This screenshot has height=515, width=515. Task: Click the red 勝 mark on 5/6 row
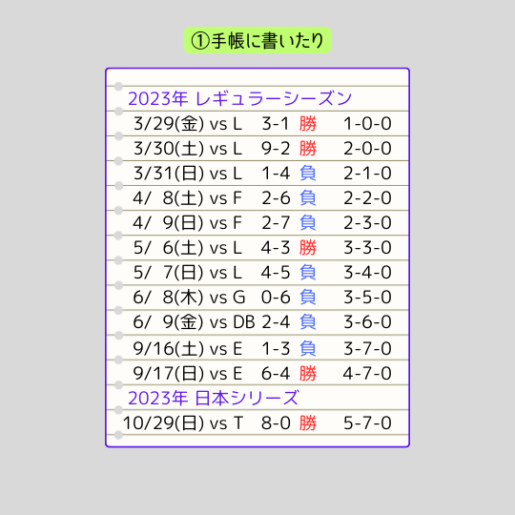[308, 248]
